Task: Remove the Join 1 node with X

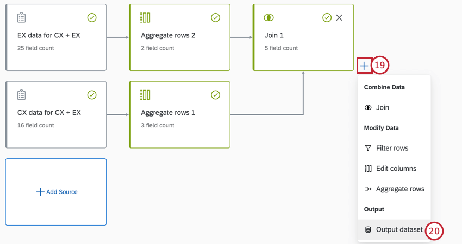Action: coord(339,18)
